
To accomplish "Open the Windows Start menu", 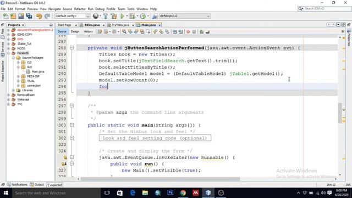I will pos(6,193).
